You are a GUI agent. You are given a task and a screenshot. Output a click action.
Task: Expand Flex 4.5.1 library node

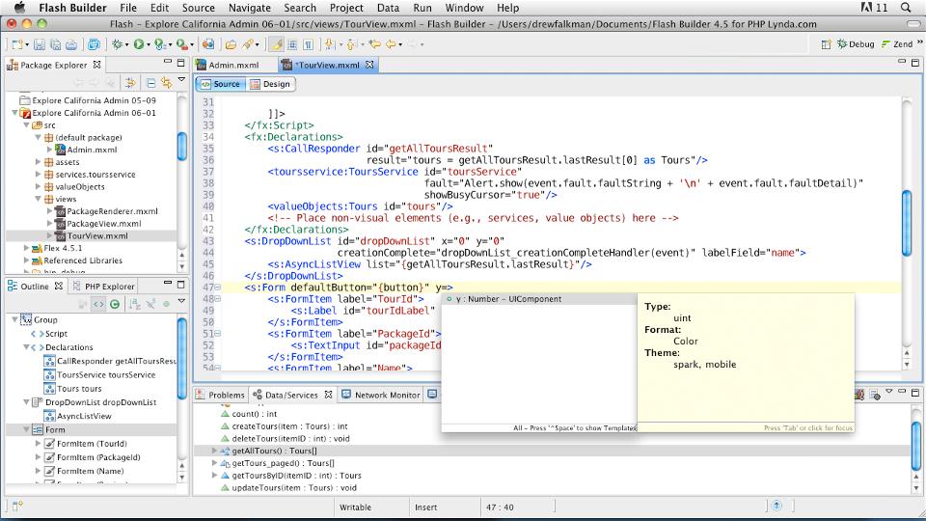tap(27, 248)
